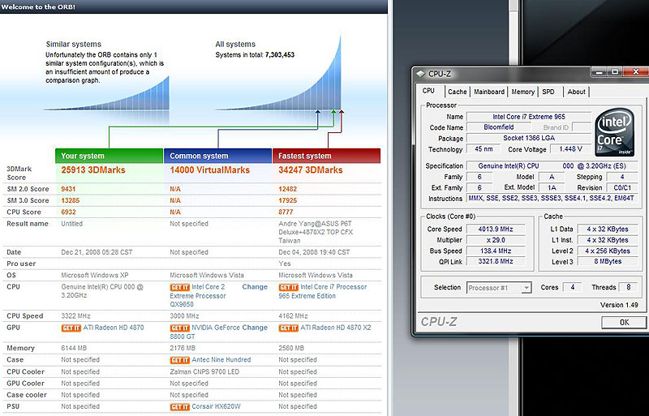Open the SPD tab in CPU-Z
Screen dimensions: 649x416
coord(548,92)
